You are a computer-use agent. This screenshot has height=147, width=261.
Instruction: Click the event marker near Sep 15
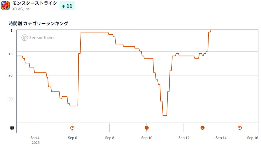point(240,128)
